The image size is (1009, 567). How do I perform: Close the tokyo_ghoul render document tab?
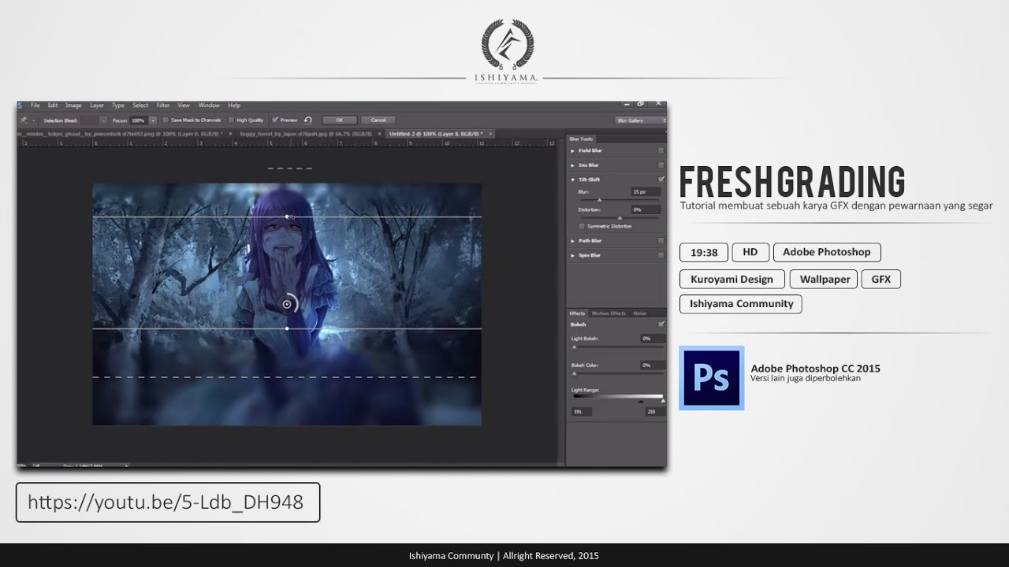point(230,134)
